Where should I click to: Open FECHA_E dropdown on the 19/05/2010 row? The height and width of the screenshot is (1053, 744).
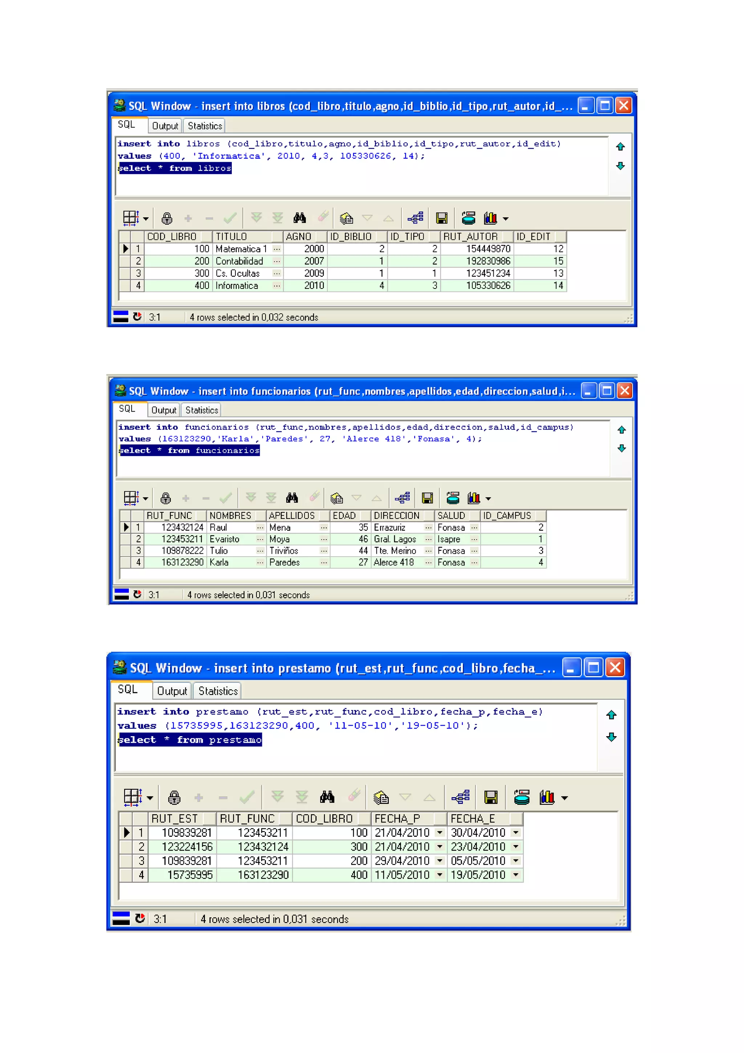516,875
